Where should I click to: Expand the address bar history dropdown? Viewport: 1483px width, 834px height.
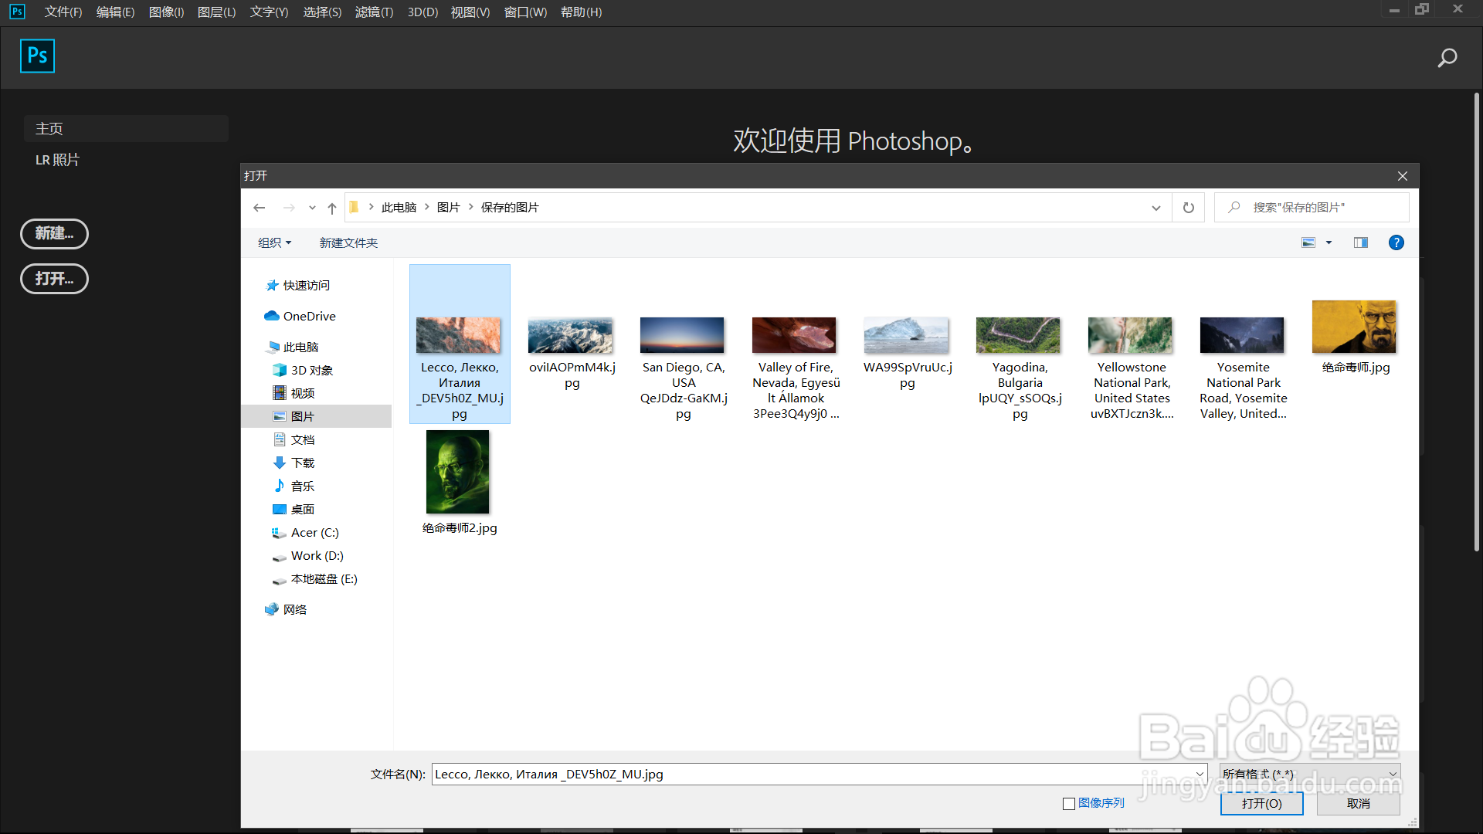click(1156, 208)
